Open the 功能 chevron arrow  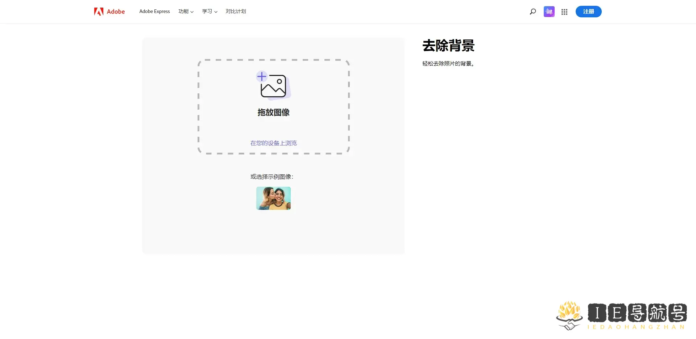(x=192, y=12)
